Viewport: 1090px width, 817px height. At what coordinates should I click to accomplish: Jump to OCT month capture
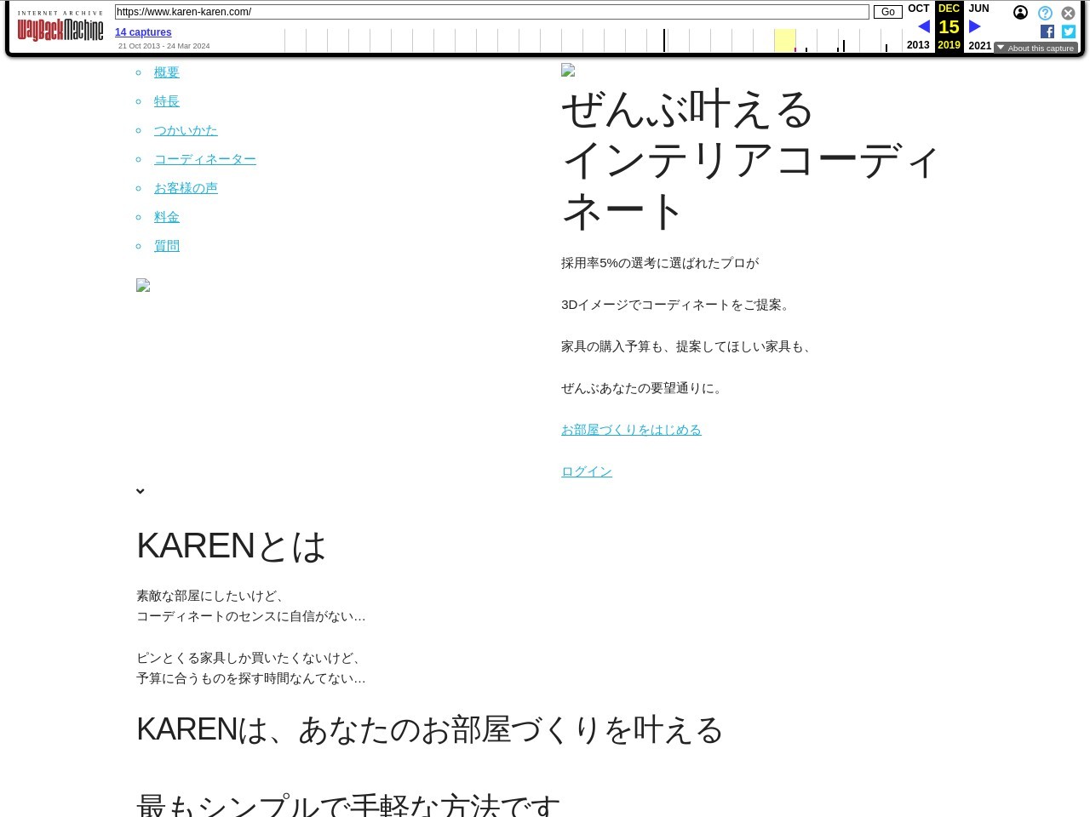click(x=919, y=9)
